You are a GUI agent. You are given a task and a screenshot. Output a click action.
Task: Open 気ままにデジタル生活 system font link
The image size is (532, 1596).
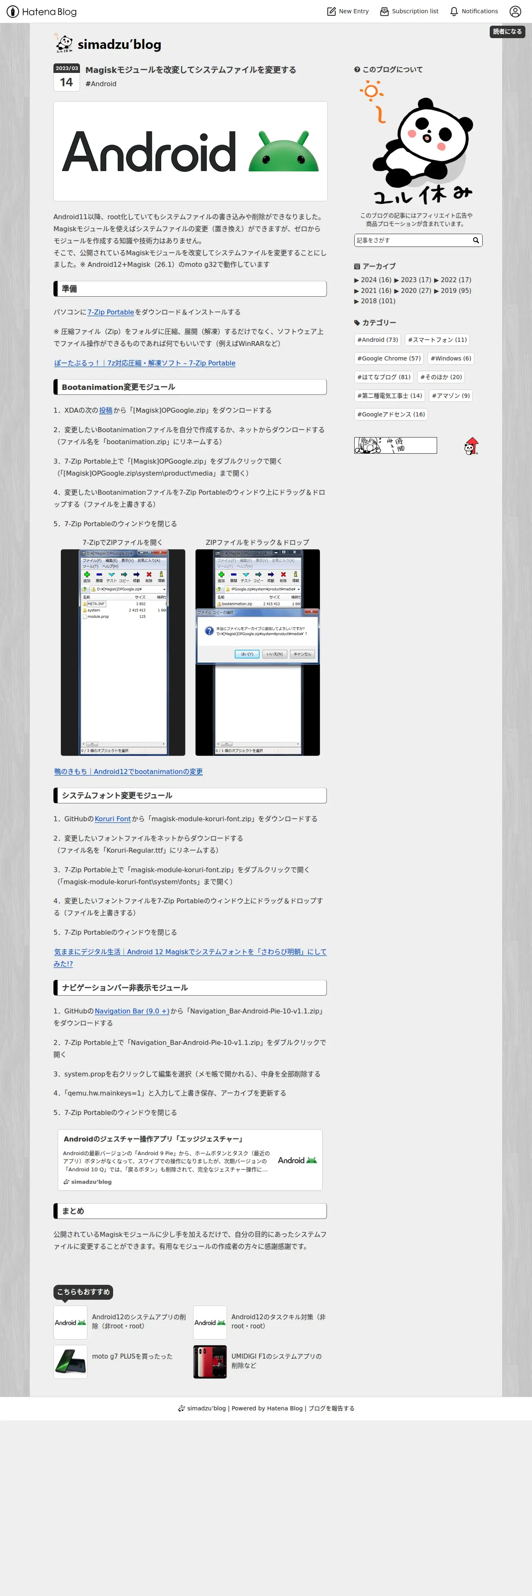click(x=189, y=957)
